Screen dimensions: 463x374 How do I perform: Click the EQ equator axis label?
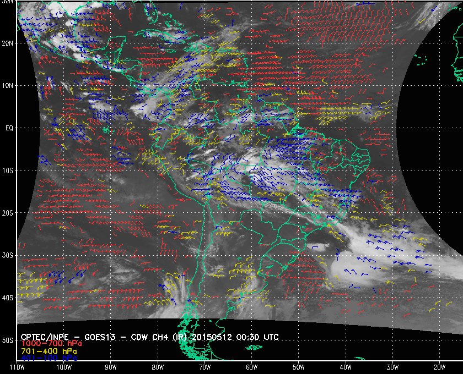click(9, 128)
